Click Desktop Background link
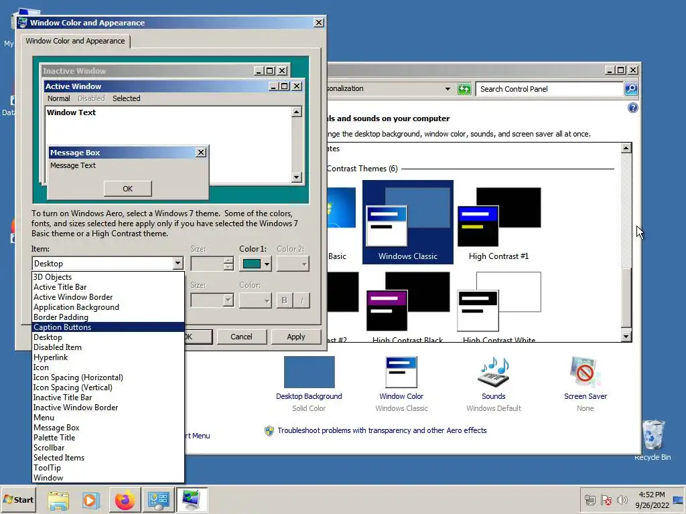686x514 pixels. pos(309,396)
